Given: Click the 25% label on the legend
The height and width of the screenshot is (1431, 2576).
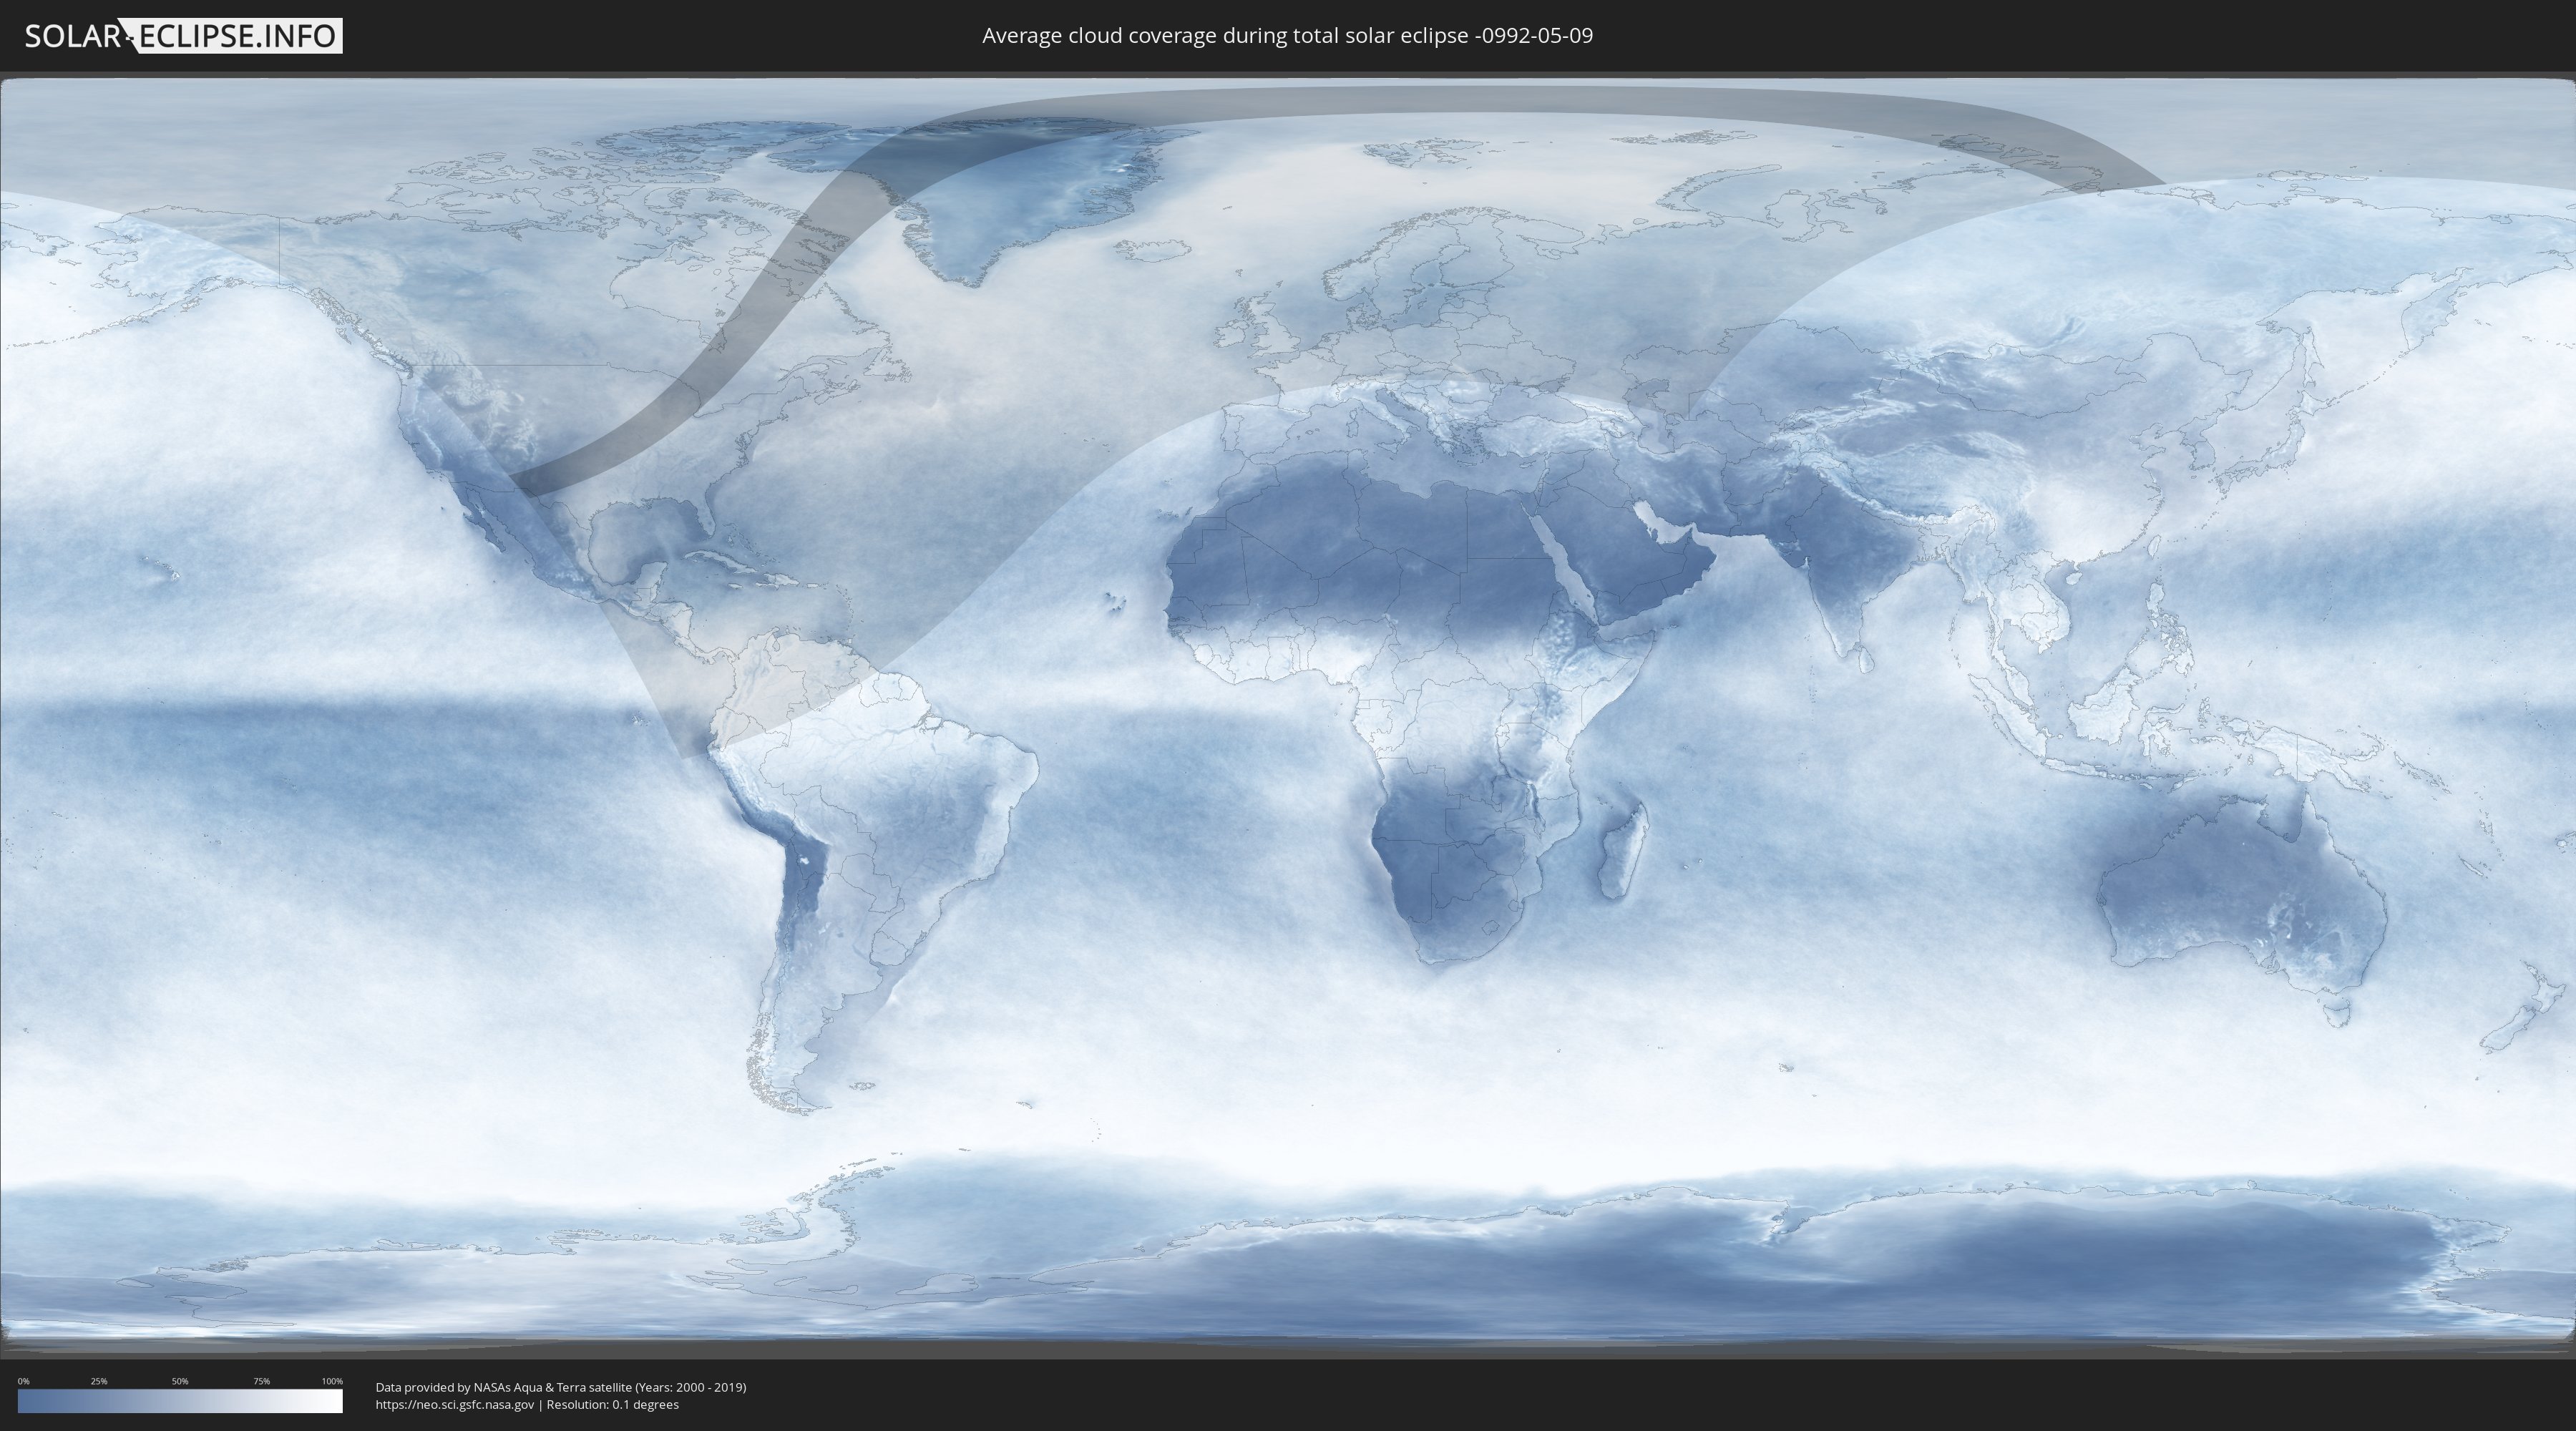Looking at the screenshot, I should (x=99, y=1381).
